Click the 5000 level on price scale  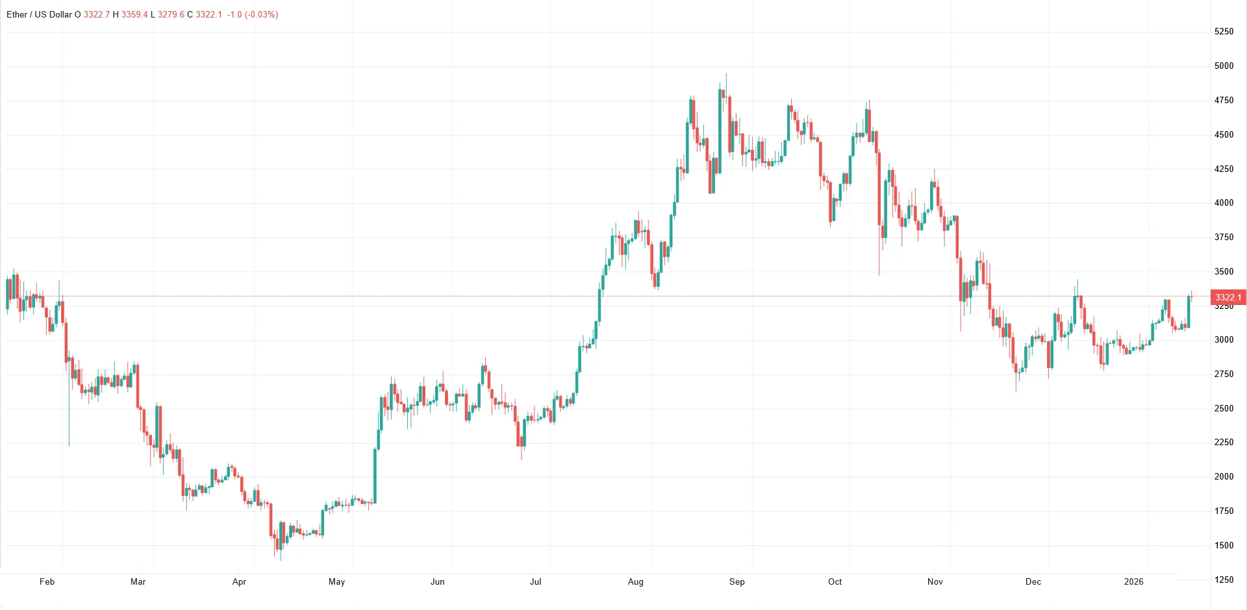pos(1224,66)
